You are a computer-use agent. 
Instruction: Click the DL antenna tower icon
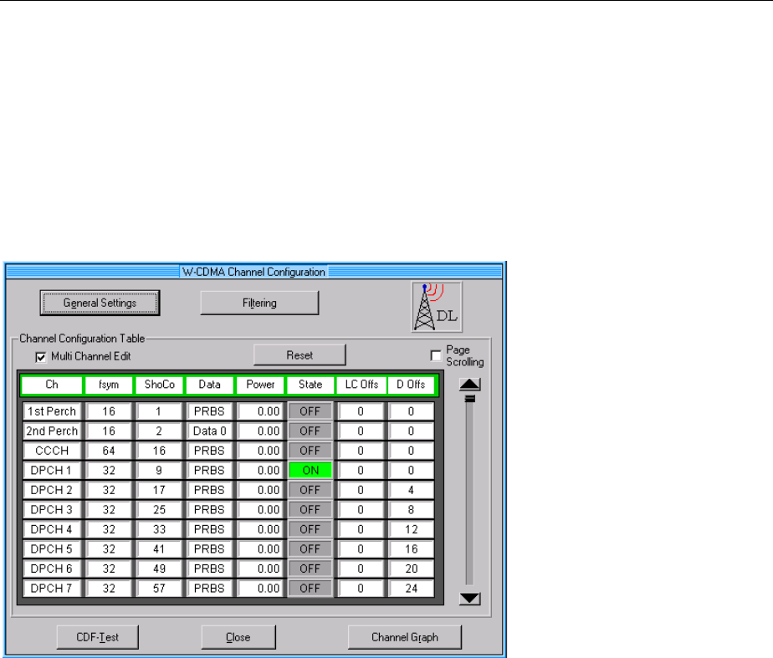click(x=437, y=307)
